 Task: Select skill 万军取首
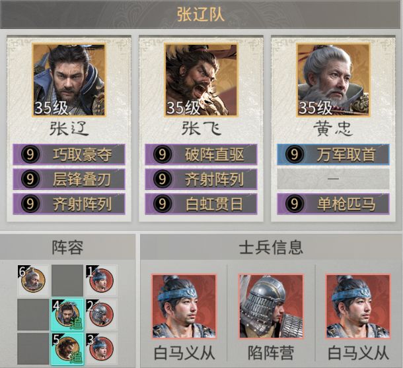333,154
